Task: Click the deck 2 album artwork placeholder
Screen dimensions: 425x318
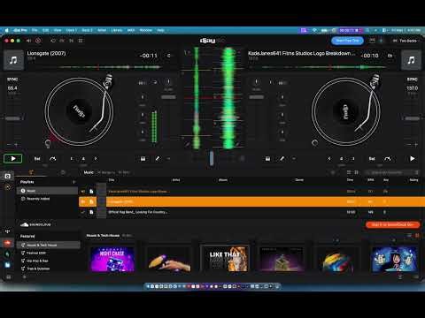Action: pyautogui.click(x=411, y=60)
